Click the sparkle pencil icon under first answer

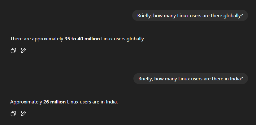click(23, 50)
